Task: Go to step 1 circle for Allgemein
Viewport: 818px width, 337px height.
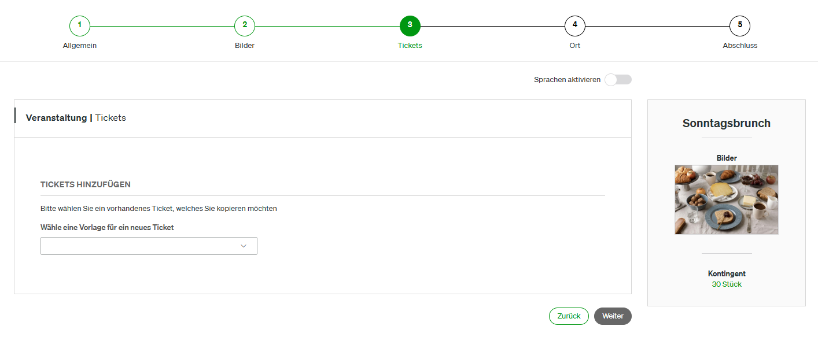Action: (80, 26)
